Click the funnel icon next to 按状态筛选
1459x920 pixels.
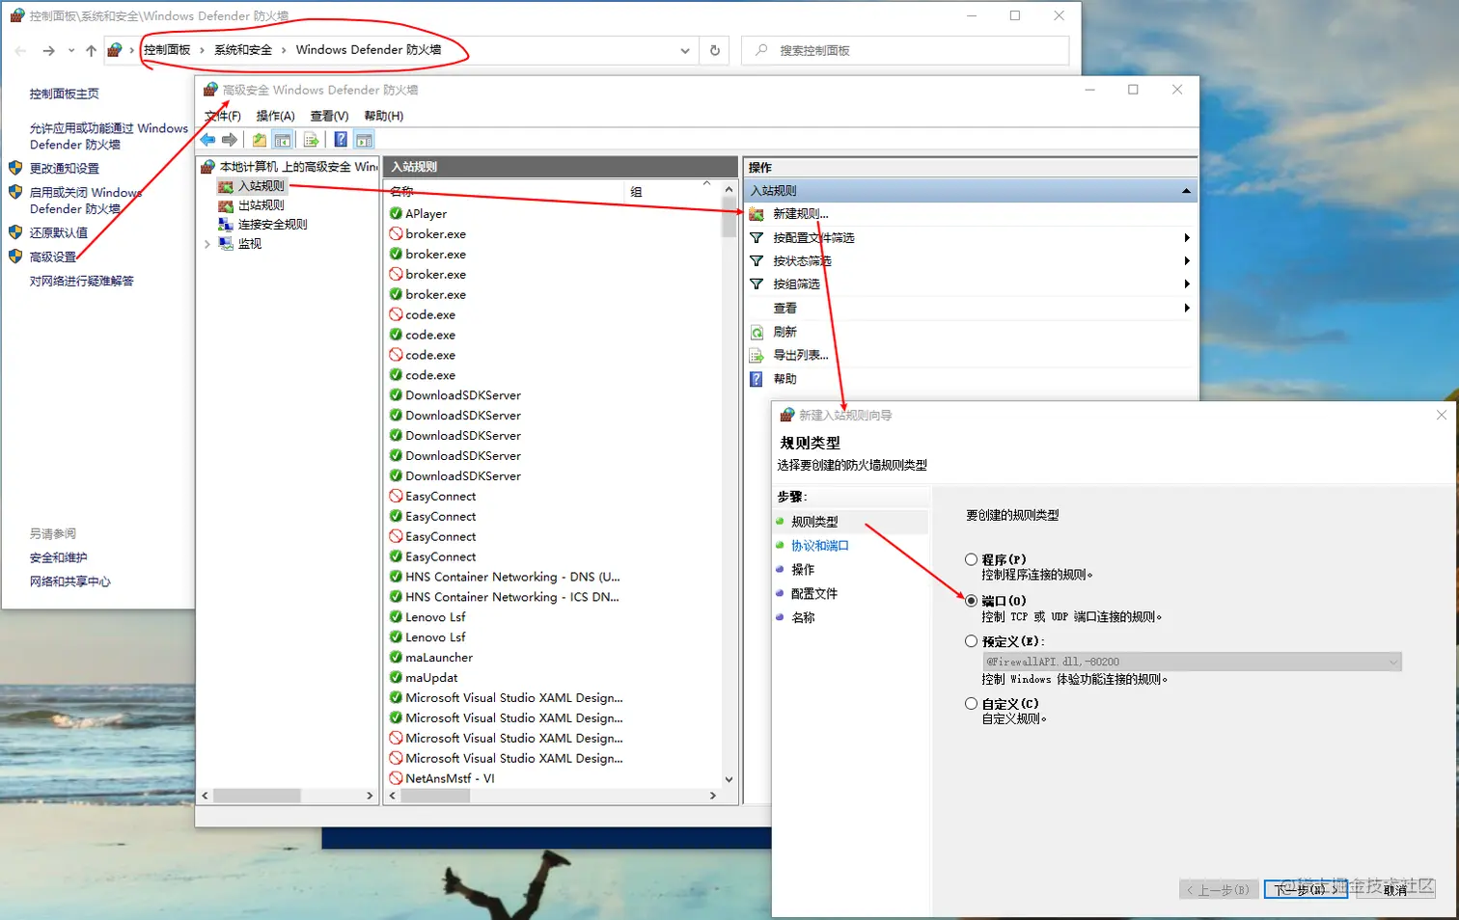[x=757, y=260]
